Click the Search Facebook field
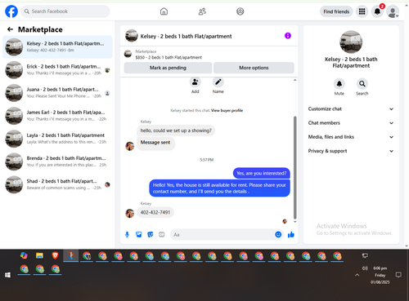 [x=65, y=11]
